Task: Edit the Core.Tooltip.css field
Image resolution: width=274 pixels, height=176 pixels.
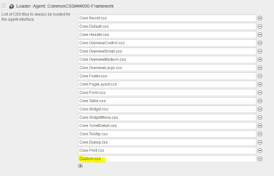Action: [167, 134]
